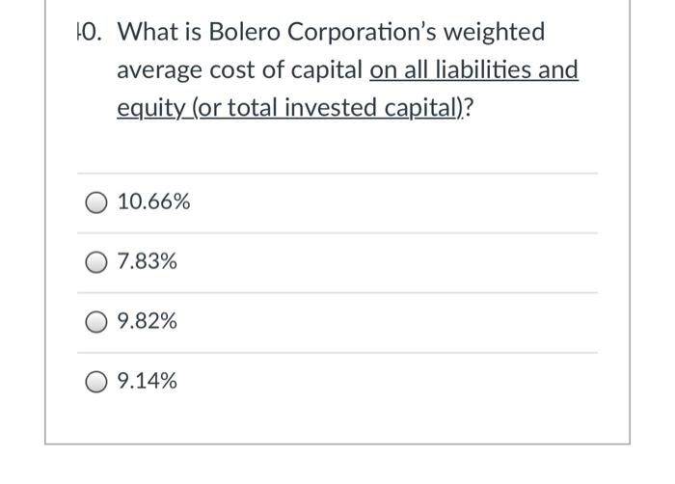Pick the 9.14% radio button
This screenshot has height=484, width=675.
(x=96, y=382)
